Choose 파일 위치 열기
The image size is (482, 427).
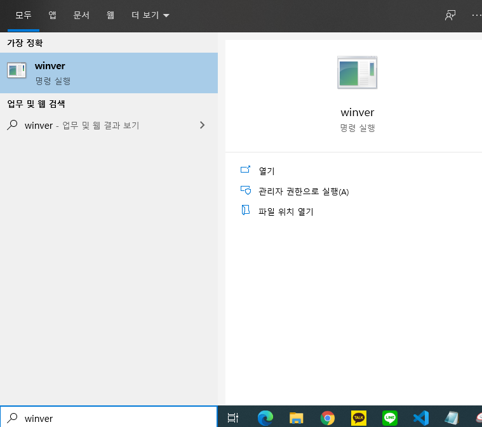[286, 212]
